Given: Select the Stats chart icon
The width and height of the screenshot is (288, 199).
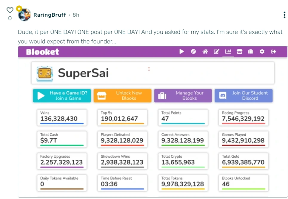Looking at the screenshot, I should (x=228, y=52).
